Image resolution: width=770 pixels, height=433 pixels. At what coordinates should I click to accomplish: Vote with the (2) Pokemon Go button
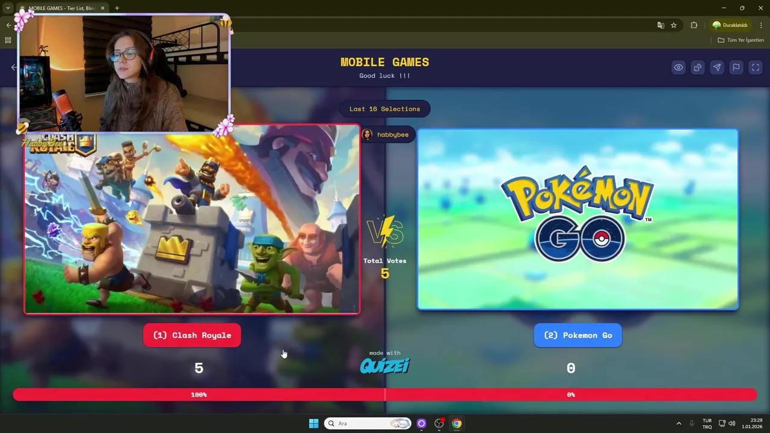pyautogui.click(x=577, y=335)
